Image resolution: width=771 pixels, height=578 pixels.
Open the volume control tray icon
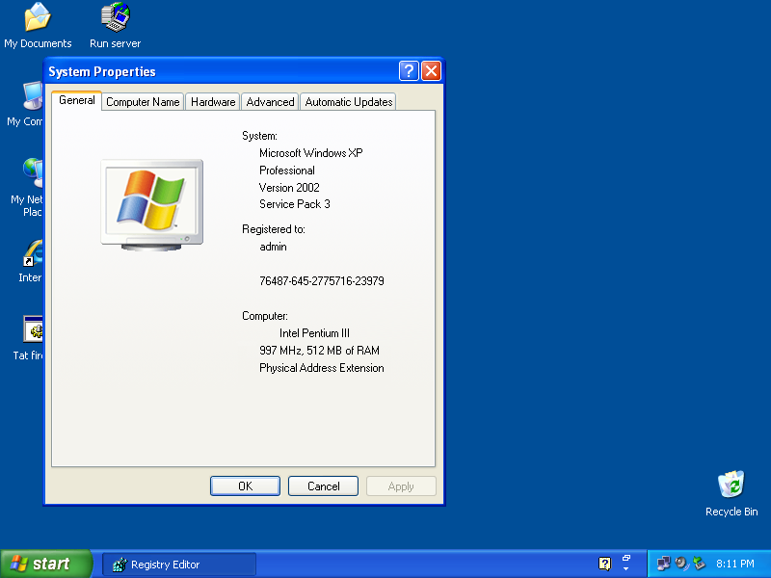[680, 563]
